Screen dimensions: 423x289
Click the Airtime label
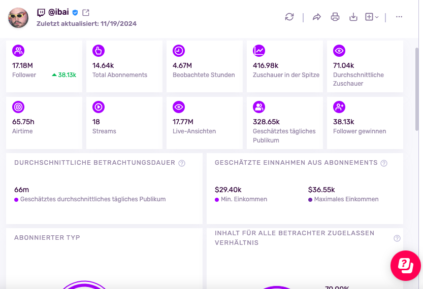(22, 131)
